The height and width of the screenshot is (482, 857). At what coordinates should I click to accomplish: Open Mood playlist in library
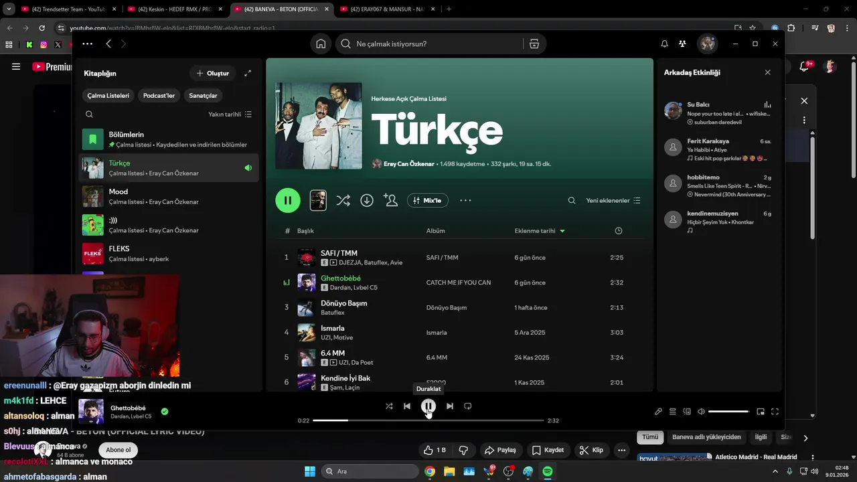(169, 196)
